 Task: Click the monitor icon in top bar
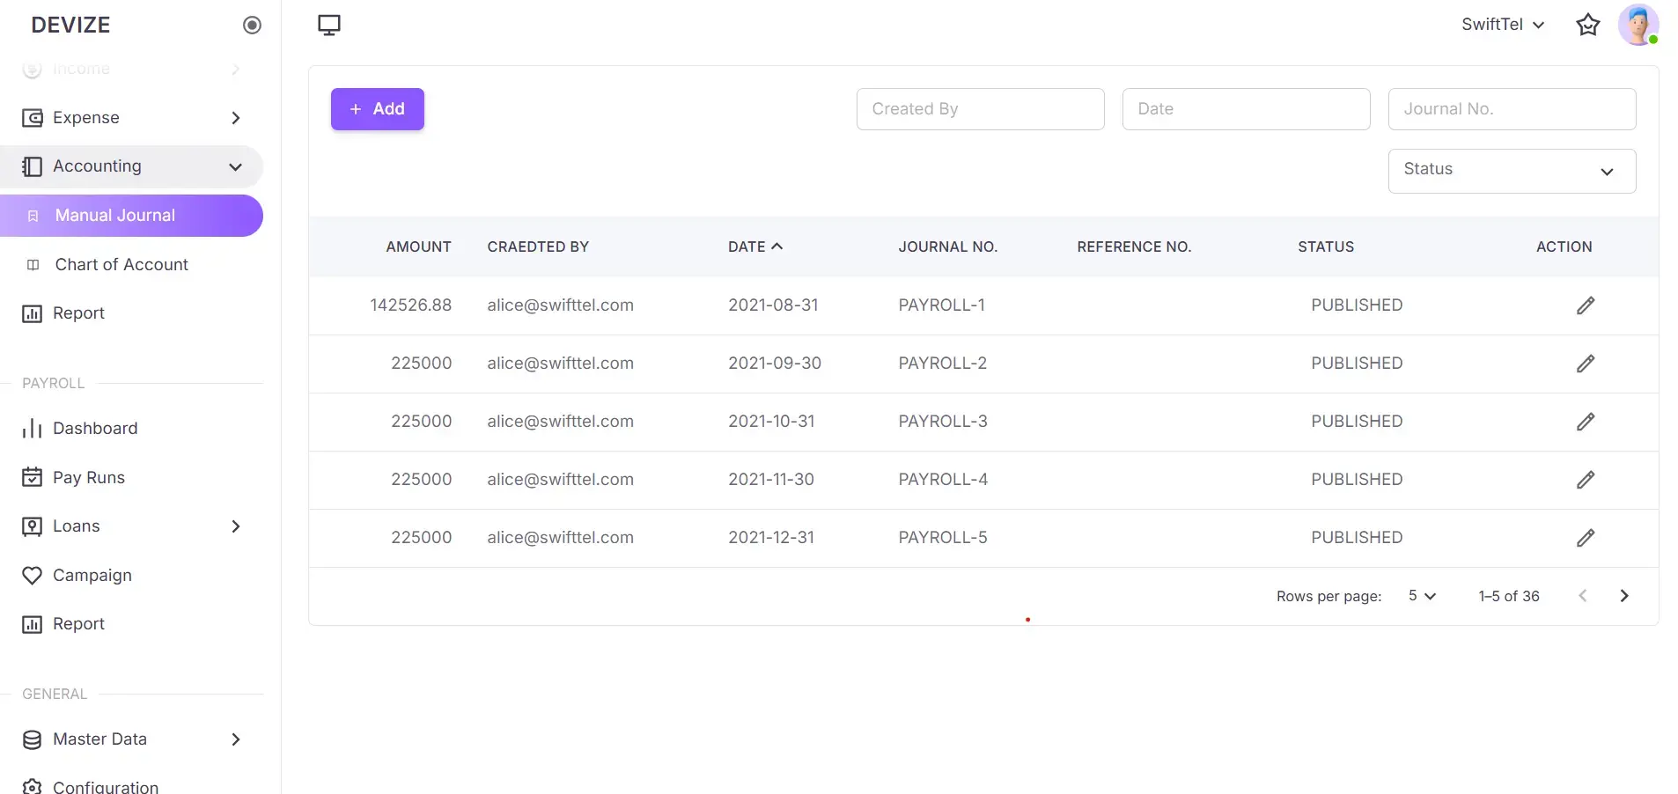(x=329, y=25)
